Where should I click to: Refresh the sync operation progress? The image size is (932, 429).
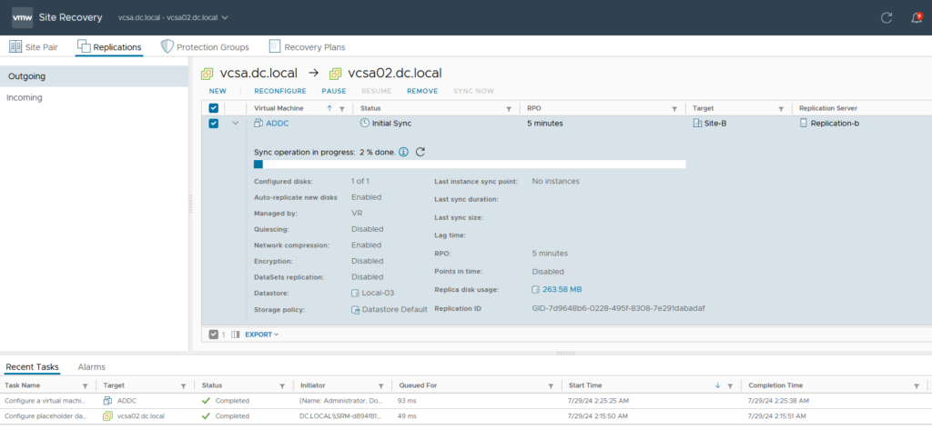coord(420,152)
